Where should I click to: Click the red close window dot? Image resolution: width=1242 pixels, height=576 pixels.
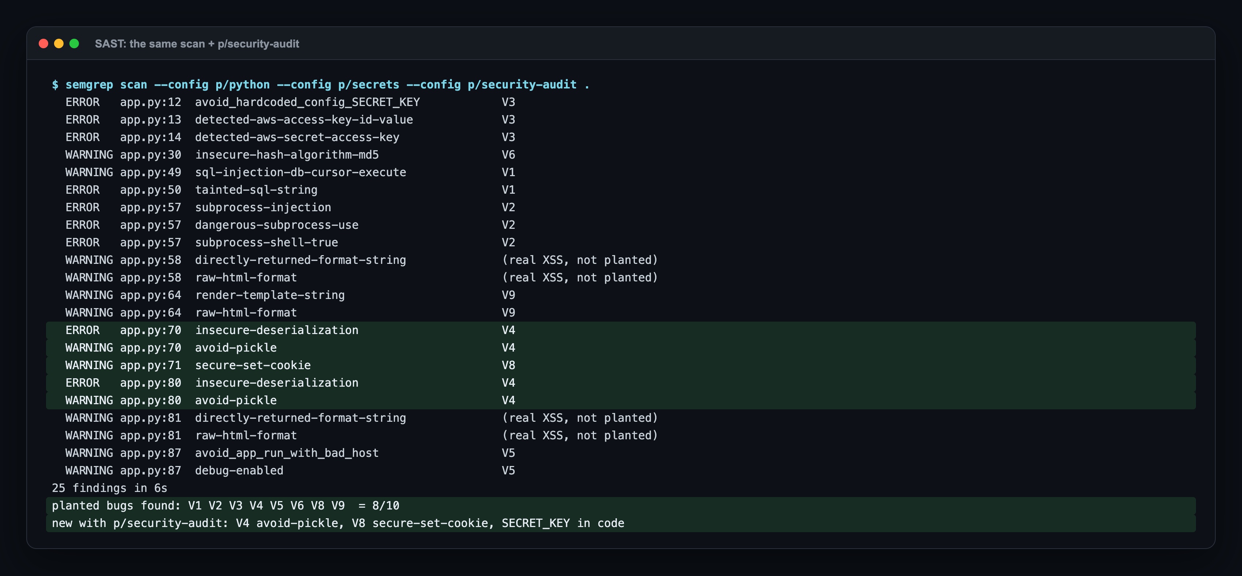tap(43, 44)
